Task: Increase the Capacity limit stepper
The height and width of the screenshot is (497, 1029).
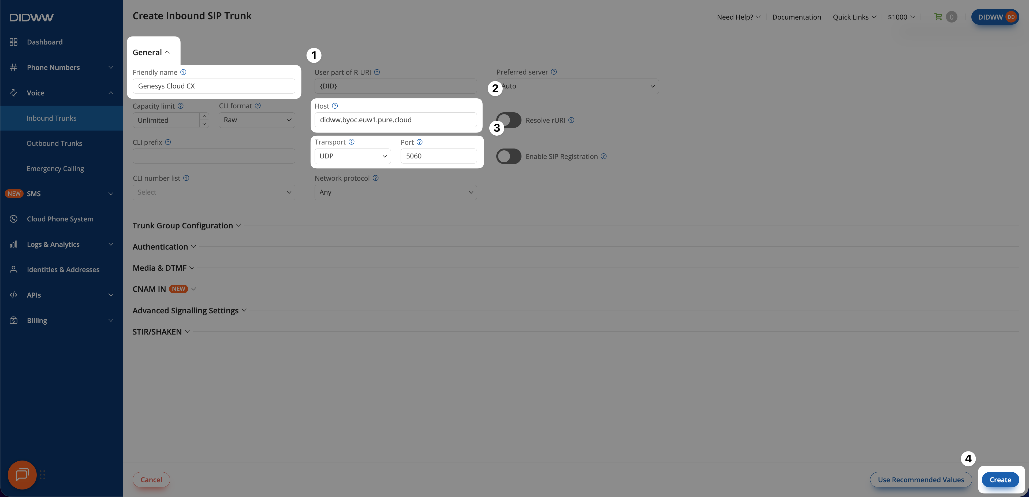Action: click(x=204, y=116)
